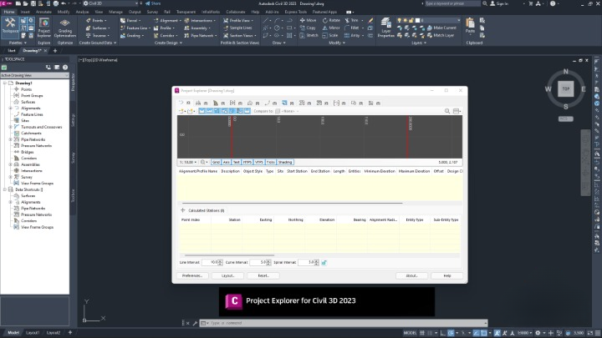This screenshot has width=602, height=338.
Task: Toggle the Shading display button
Action: (x=285, y=162)
